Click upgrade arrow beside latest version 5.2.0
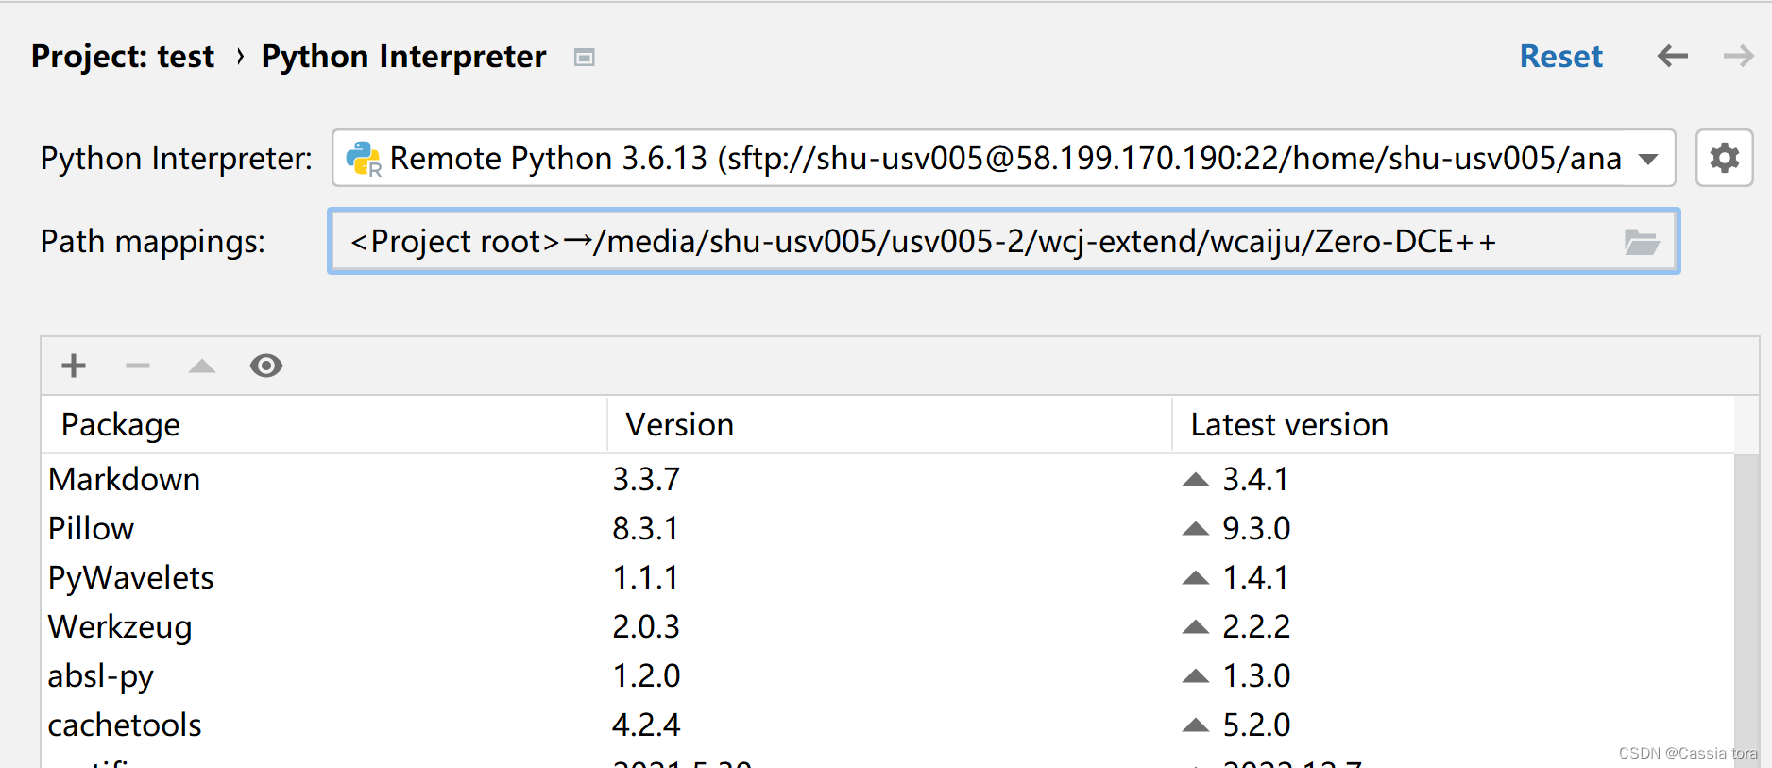Image resolution: width=1772 pixels, height=768 pixels. 1196,725
